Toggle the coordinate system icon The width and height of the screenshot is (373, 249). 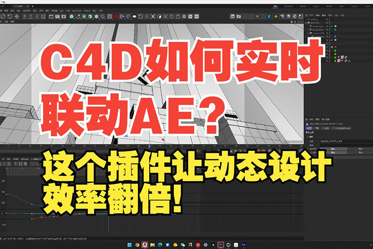[x=43, y=16]
